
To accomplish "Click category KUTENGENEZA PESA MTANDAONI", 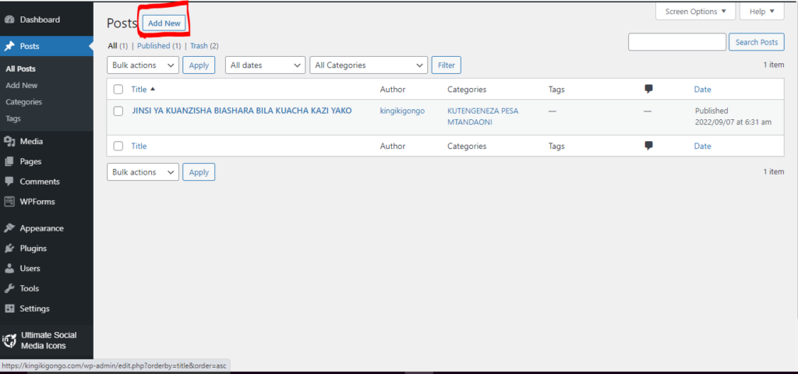I will coord(483,117).
